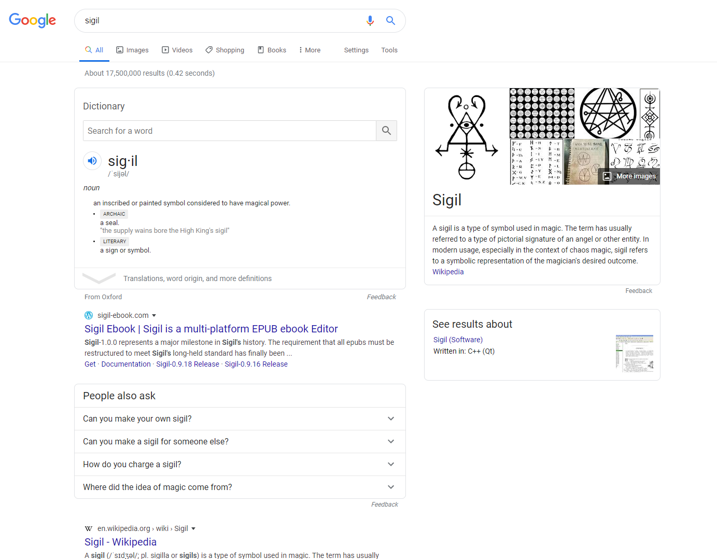The width and height of the screenshot is (717, 559).
Task: Open the All results tab
Action: [x=94, y=50]
